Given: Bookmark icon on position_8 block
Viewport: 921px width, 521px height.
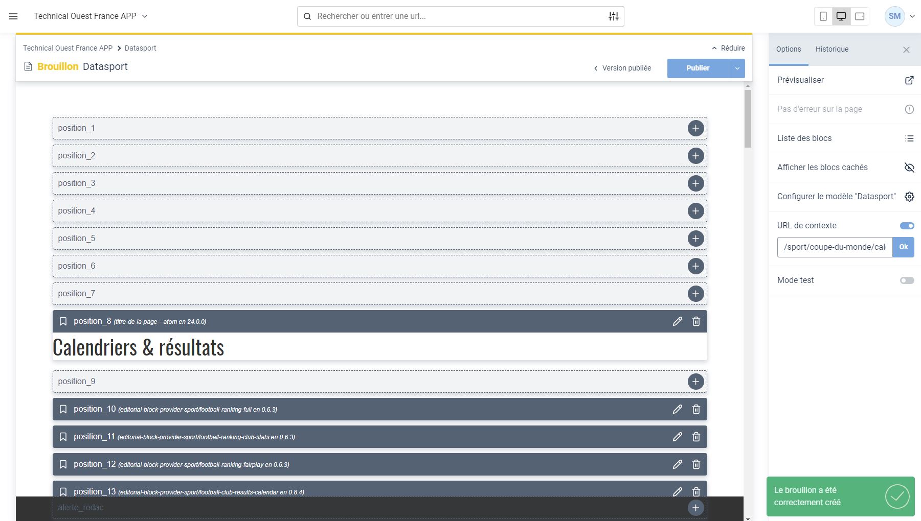Looking at the screenshot, I should pyautogui.click(x=63, y=321).
